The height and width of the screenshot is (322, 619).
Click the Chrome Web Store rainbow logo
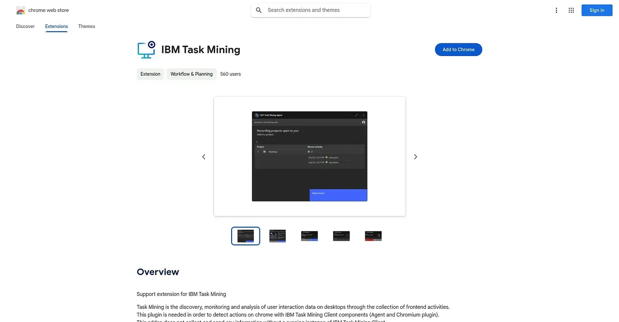20,10
